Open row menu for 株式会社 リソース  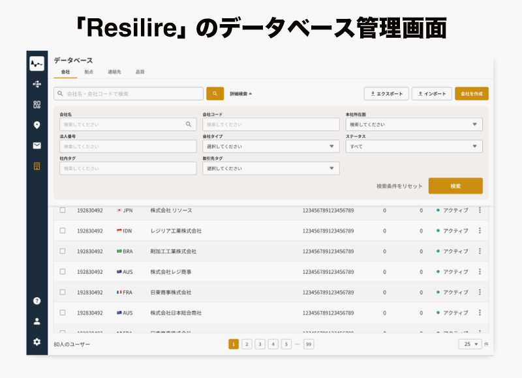point(480,210)
